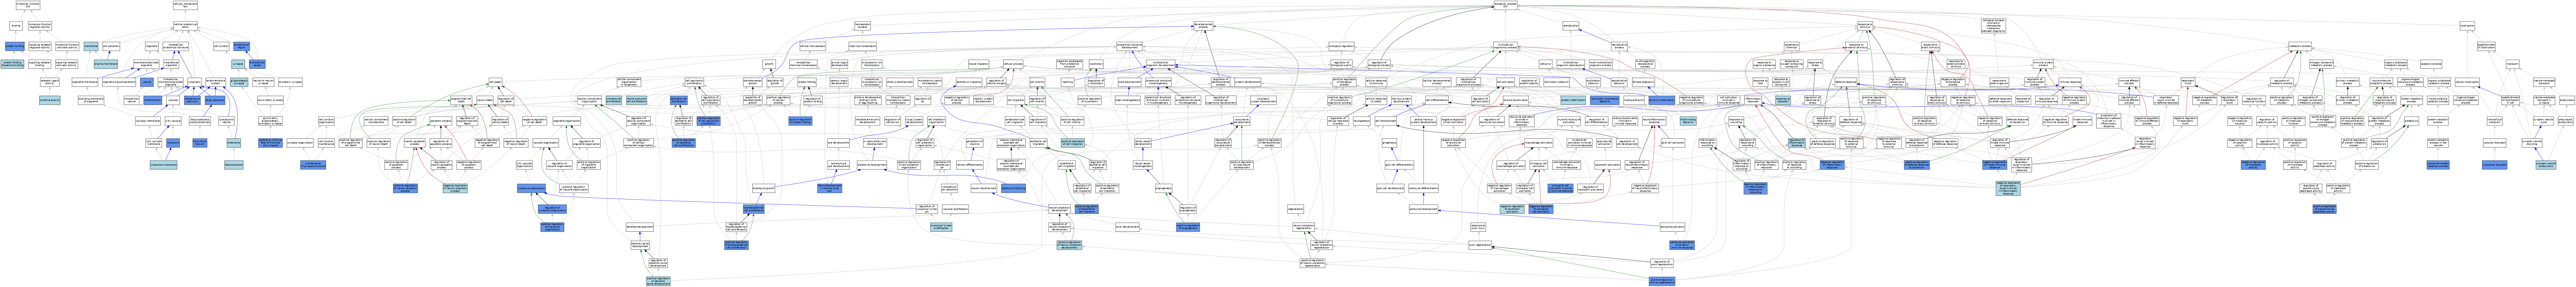Click the 'biological regulation' node
Viewport: 2576px width, 287px height.
point(1342,46)
